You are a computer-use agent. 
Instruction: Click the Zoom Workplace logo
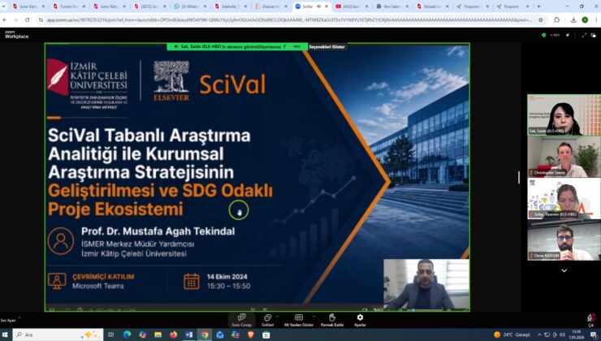click(16, 34)
